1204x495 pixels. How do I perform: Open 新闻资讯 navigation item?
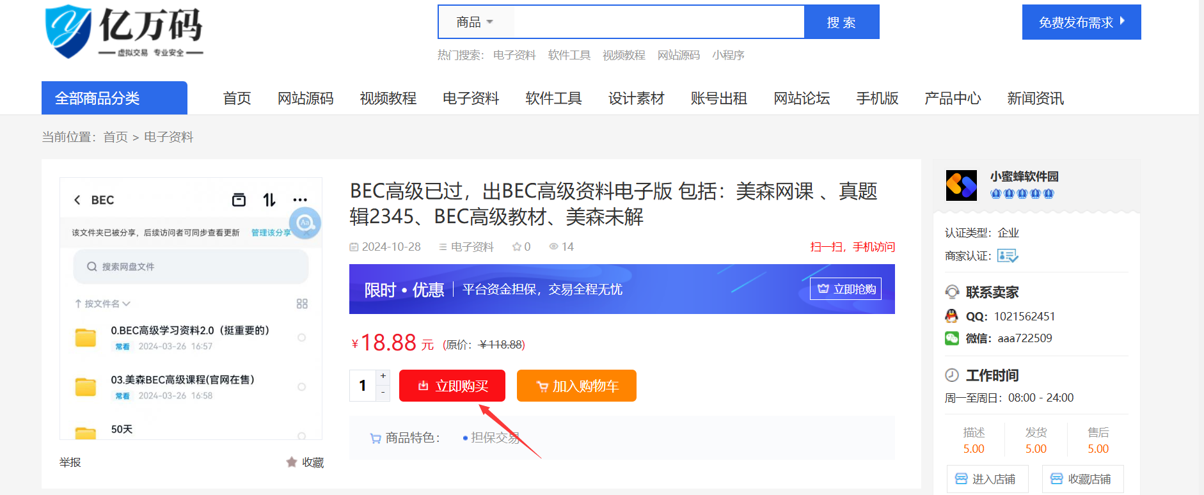[x=1035, y=98]
